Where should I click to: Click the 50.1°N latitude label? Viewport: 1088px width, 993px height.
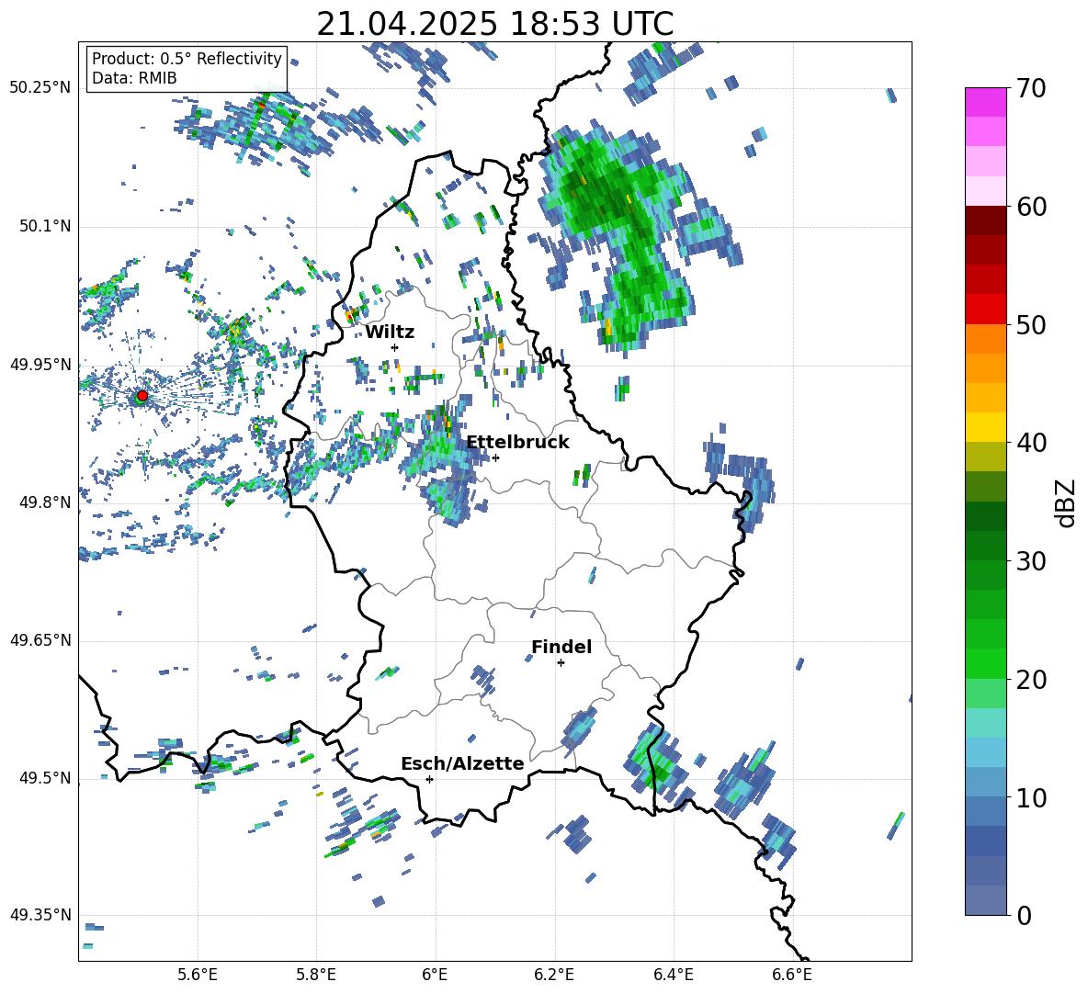pos(45,226)
